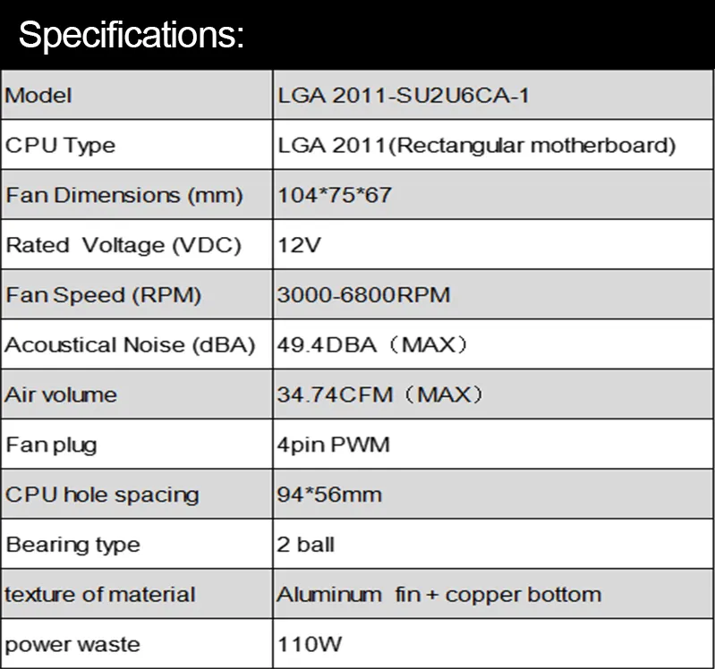This screenshot has height=669, width=715.
Task: Click the Aluminum fin + copper bottom value
Action: tap(438, 594)
